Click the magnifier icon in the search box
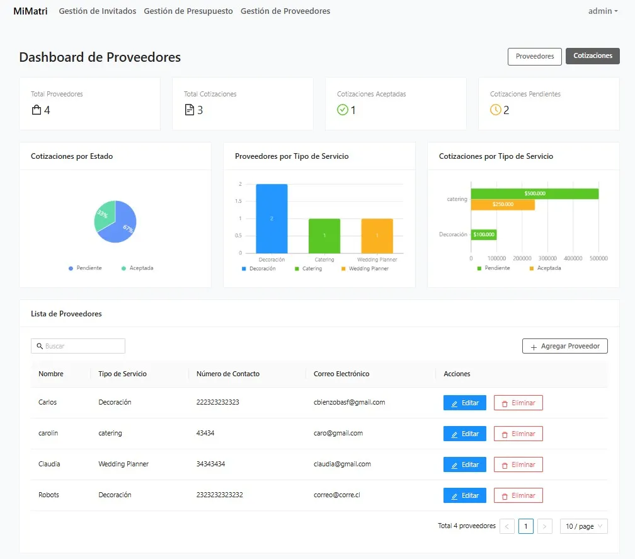 [40, 346]
